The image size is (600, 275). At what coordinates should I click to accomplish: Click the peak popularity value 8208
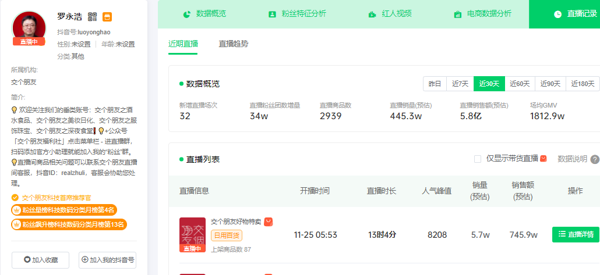437,235
